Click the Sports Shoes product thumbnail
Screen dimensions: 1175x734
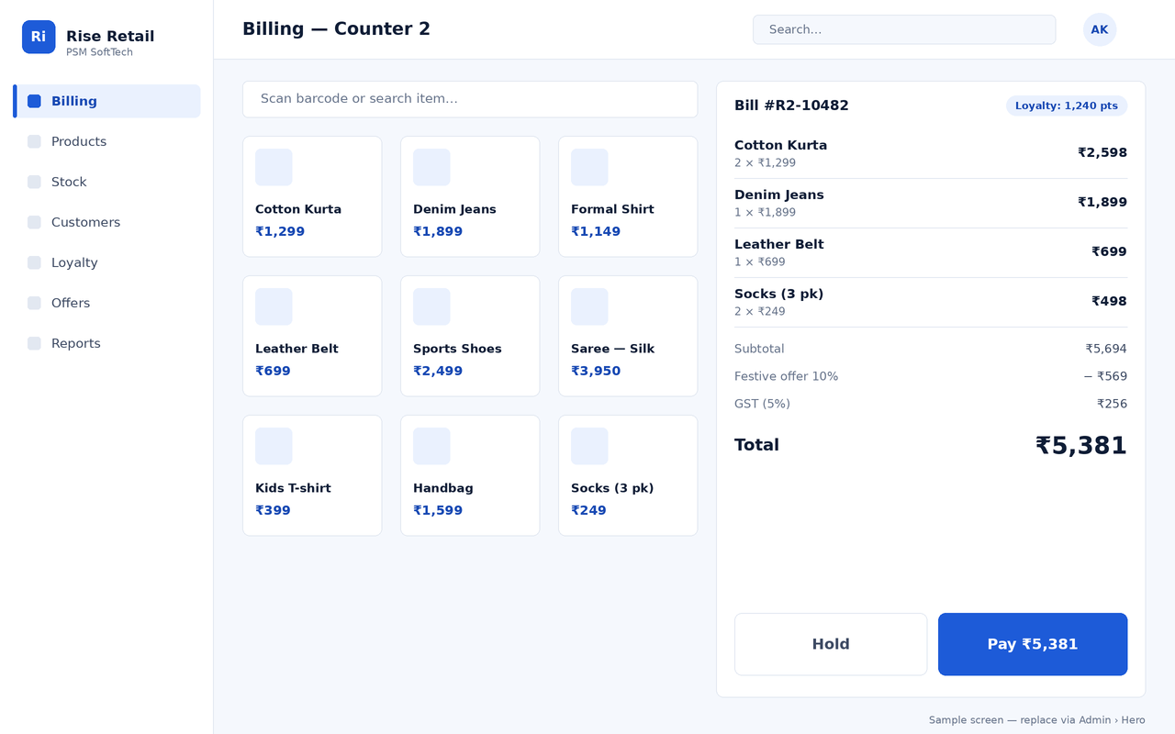click(x=431, y=306)
